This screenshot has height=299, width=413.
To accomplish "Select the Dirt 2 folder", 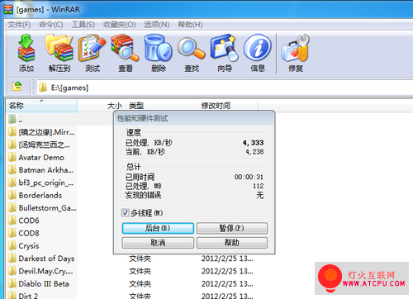I will 23,296.
